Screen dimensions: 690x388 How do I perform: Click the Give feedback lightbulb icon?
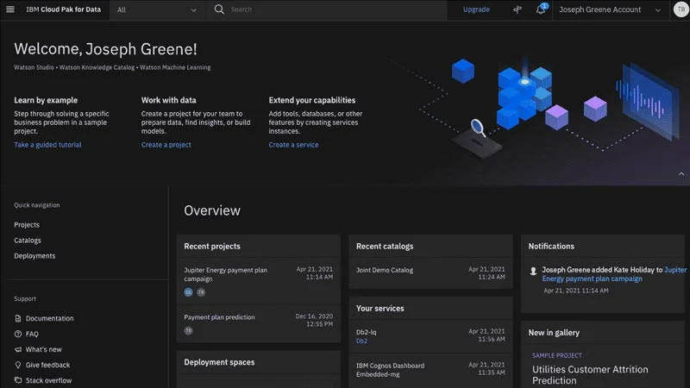[x=18, y=365]
